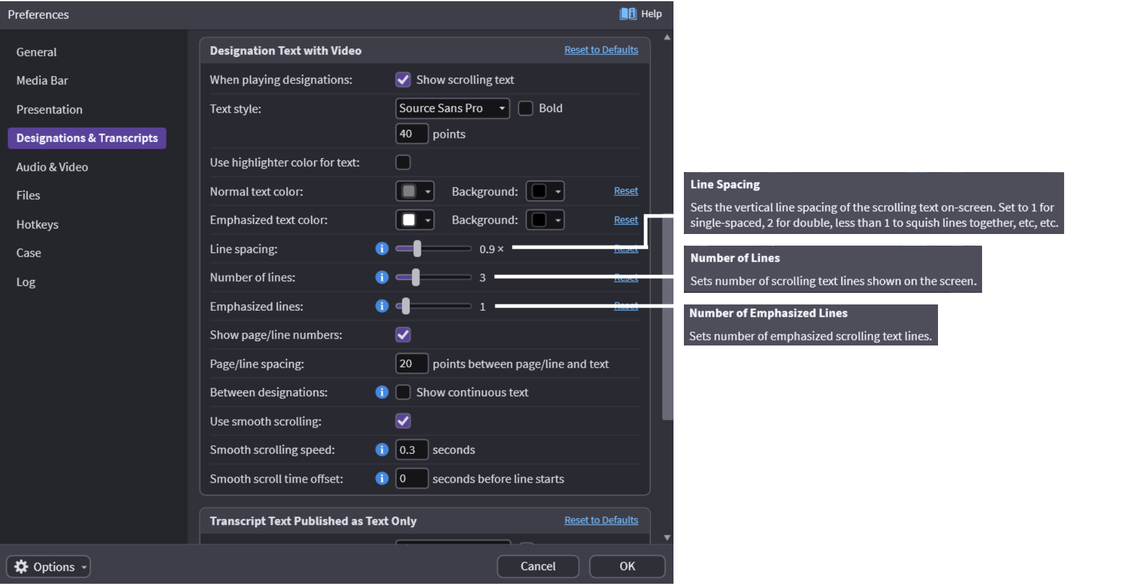Click the Help book icon
This screenshot has height=585, width=1148.
click(627, 13)
